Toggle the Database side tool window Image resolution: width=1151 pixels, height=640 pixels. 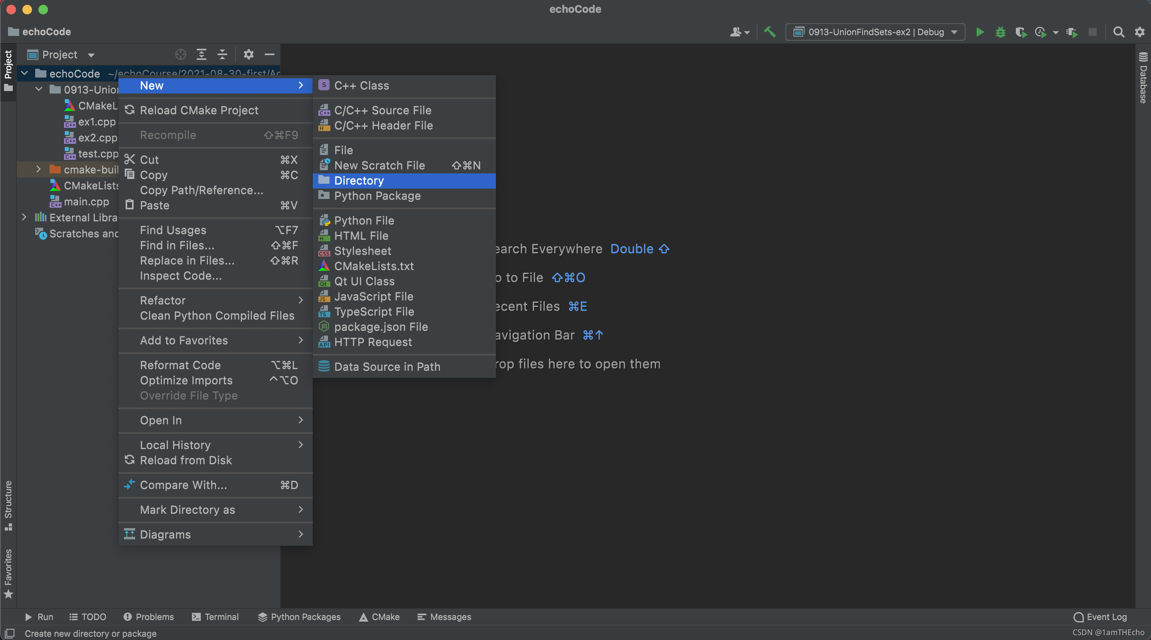click(x=1143, y=78)
